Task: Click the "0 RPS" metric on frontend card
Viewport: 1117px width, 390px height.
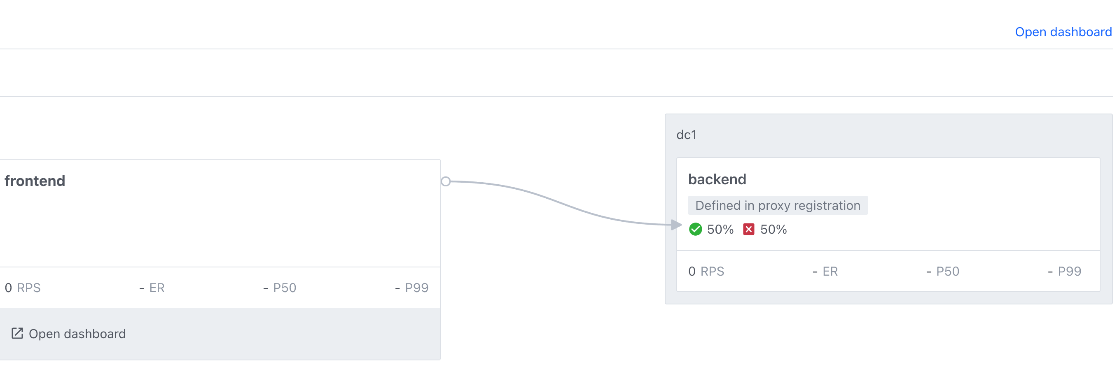Action: click(23, 287)
